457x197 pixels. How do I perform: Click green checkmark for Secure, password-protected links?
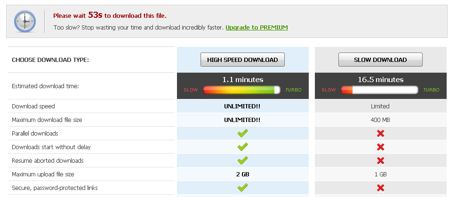242,188
